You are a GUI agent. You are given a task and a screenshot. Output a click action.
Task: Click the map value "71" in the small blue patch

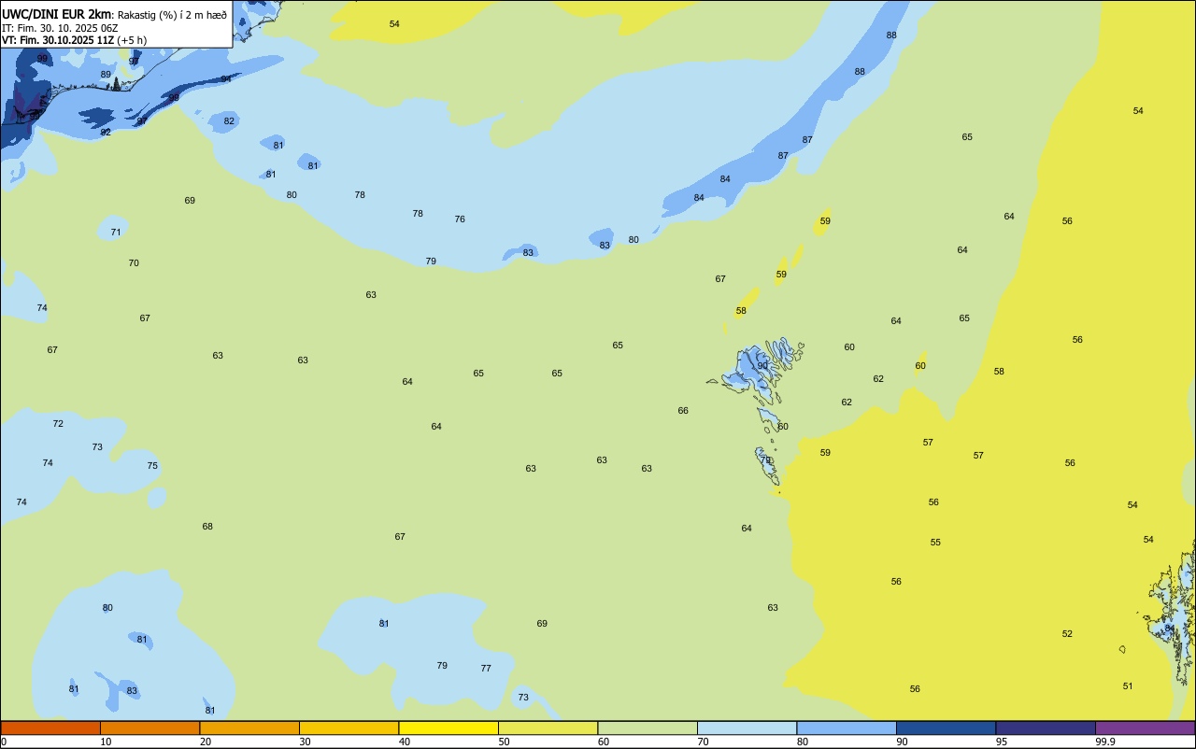pos(116,233)
